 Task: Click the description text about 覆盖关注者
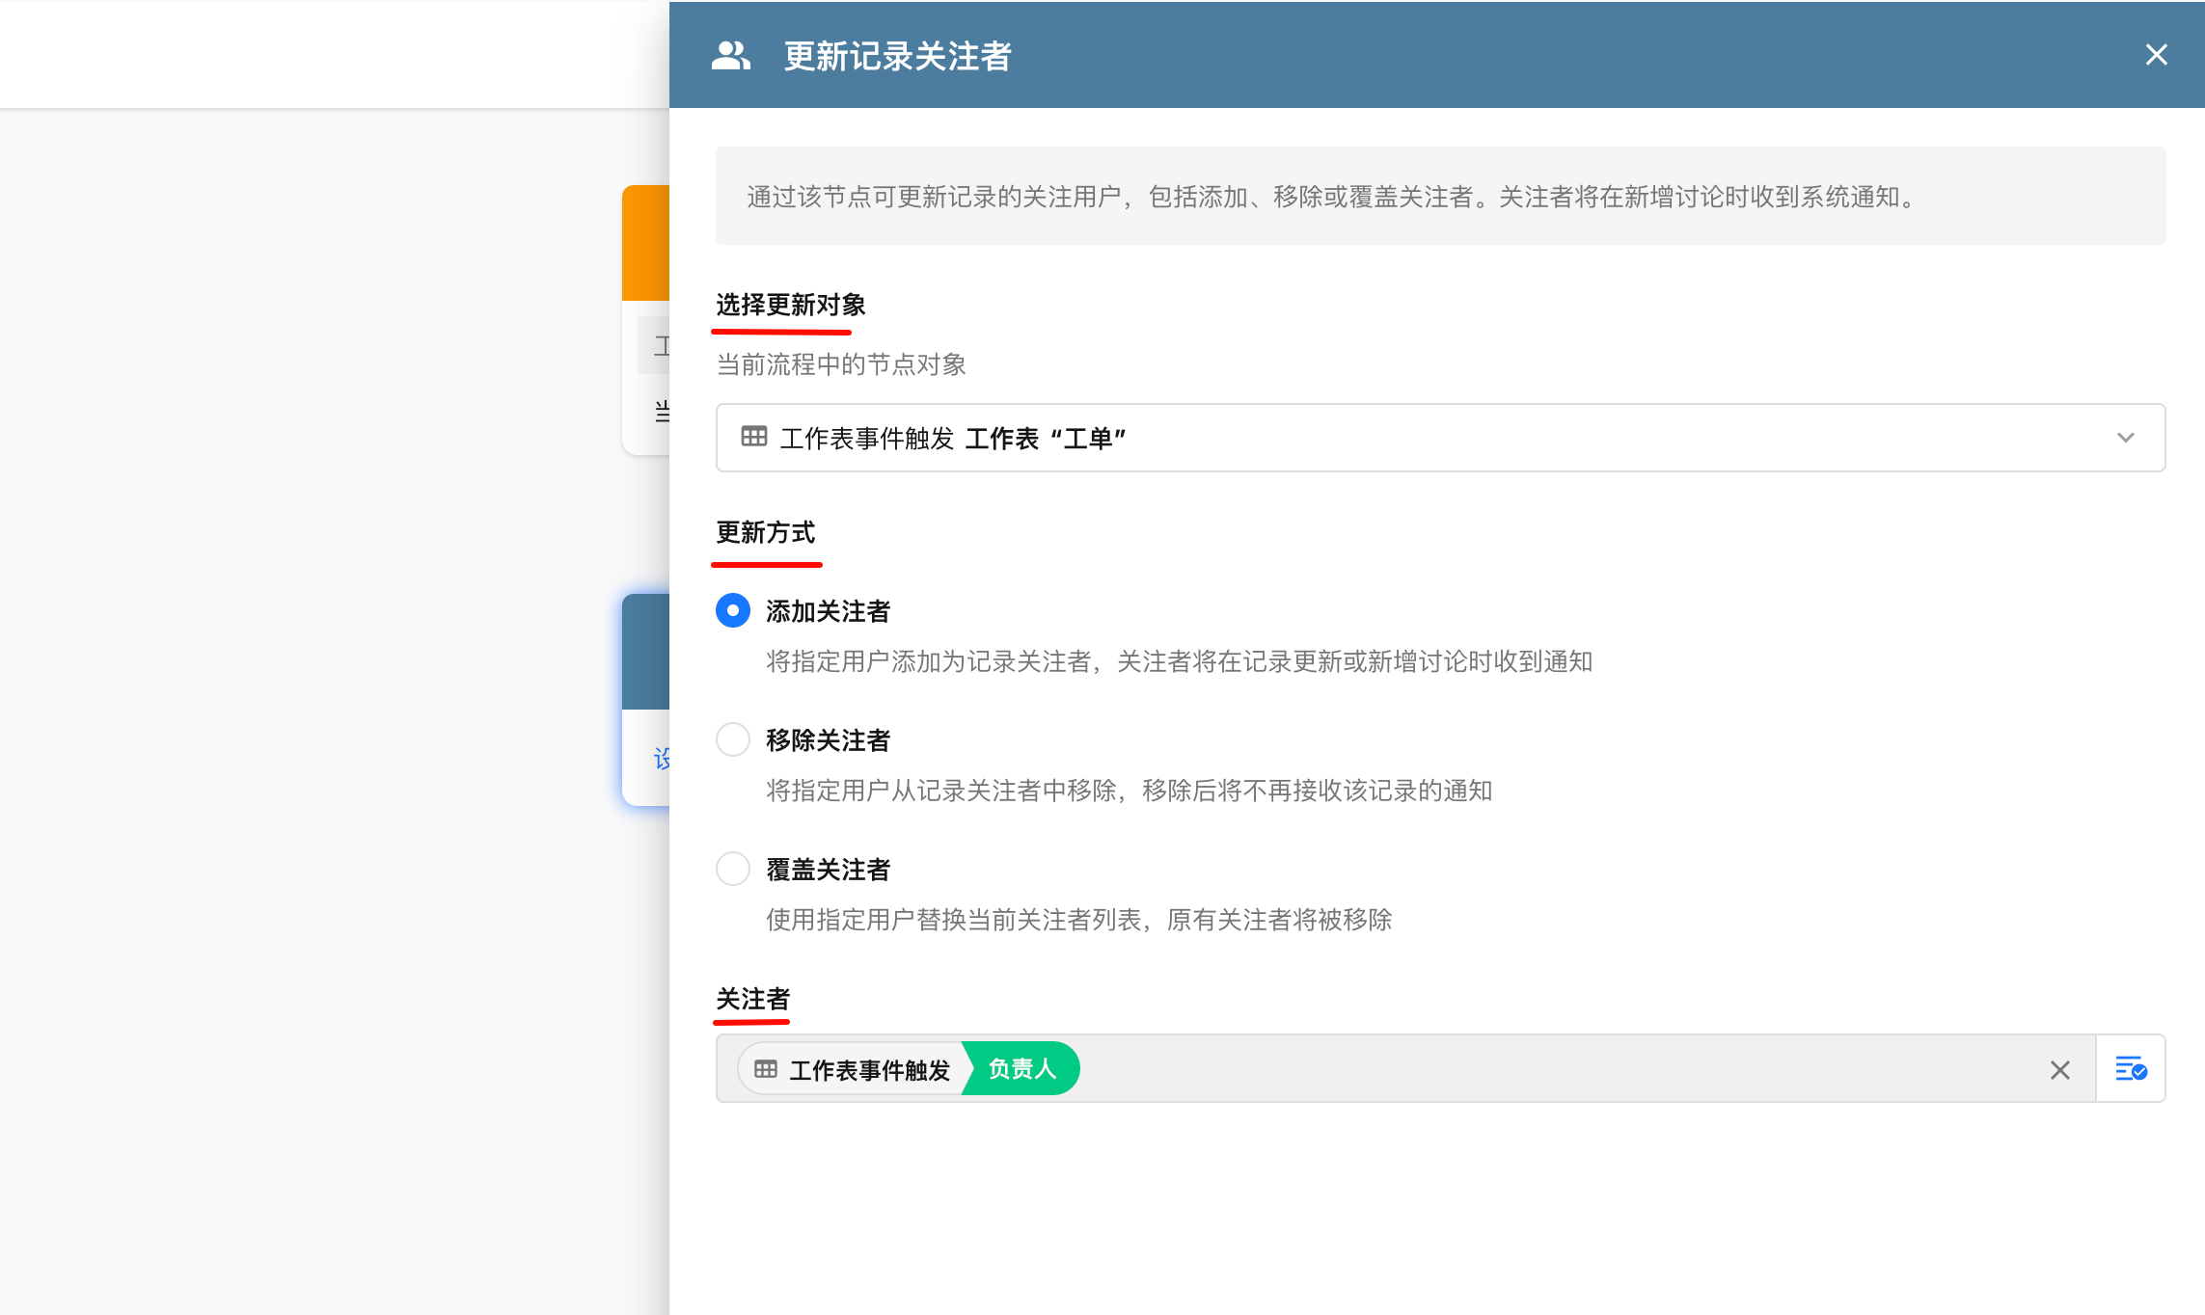click(x=1078, y=920)
